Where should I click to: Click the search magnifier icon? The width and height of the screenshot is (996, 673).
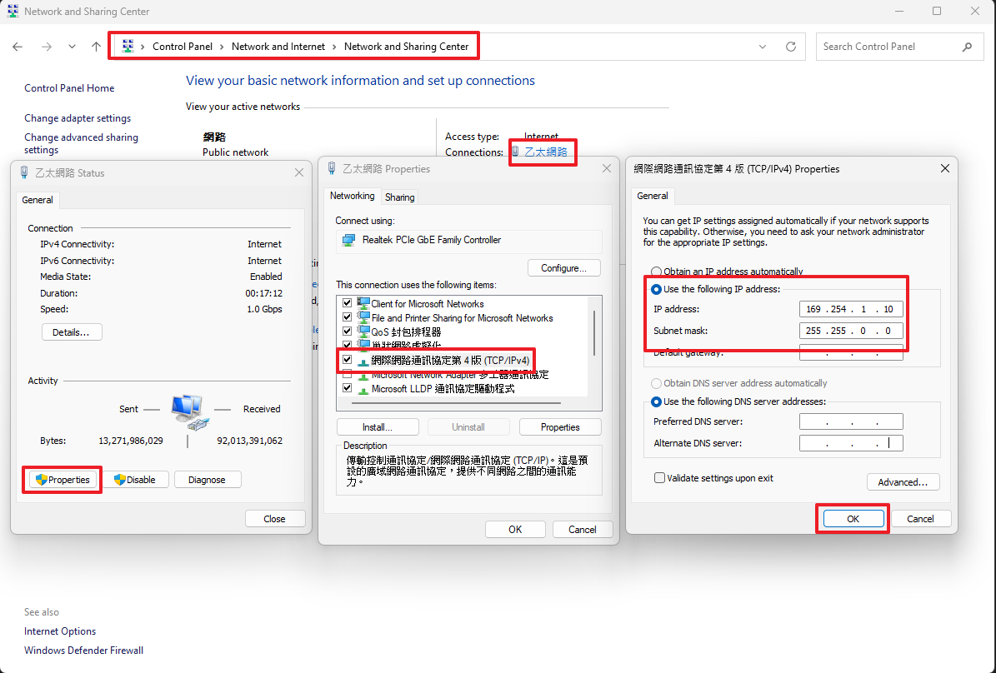tap(967, 47)
